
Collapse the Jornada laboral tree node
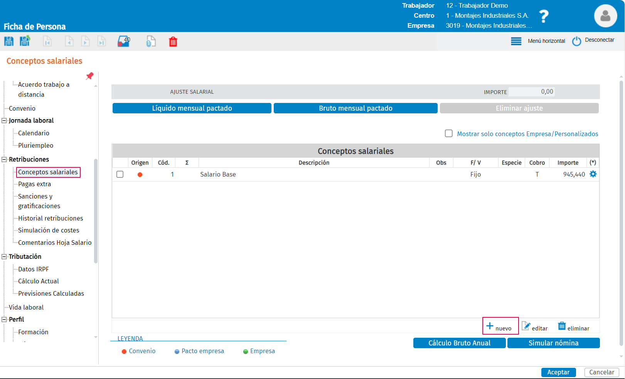4,120
